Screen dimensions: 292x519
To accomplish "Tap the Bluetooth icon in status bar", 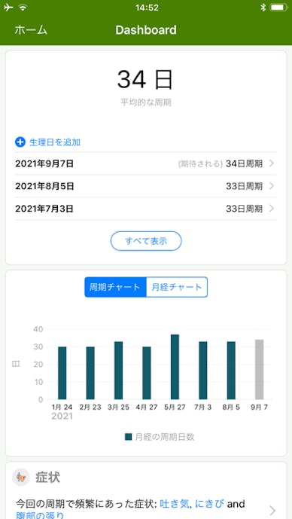I will (263, 8).
